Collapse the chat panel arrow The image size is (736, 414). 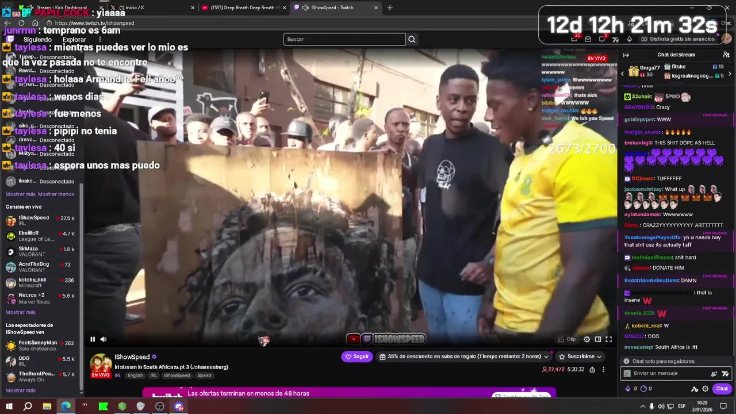626,55
